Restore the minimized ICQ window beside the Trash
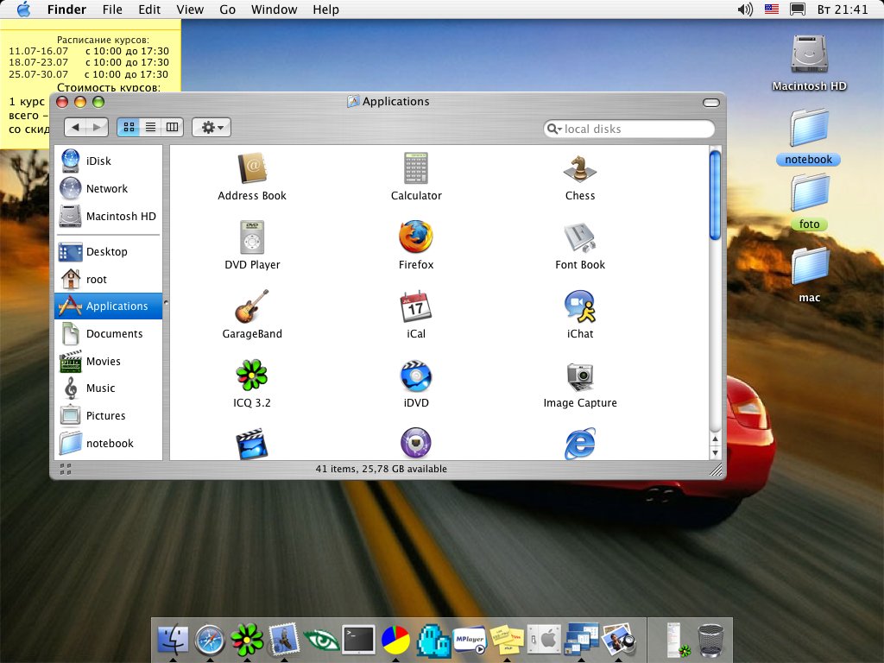This screenshot has height=663, width=884. tap(676, 640)
